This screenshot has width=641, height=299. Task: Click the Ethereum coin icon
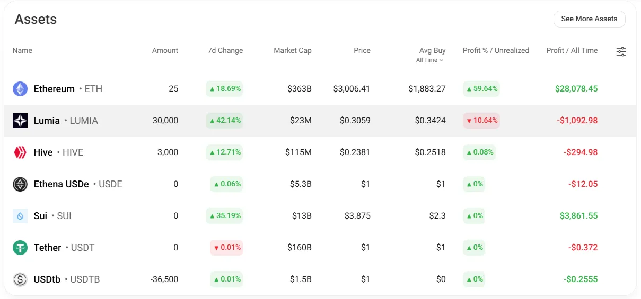[20, 89]
